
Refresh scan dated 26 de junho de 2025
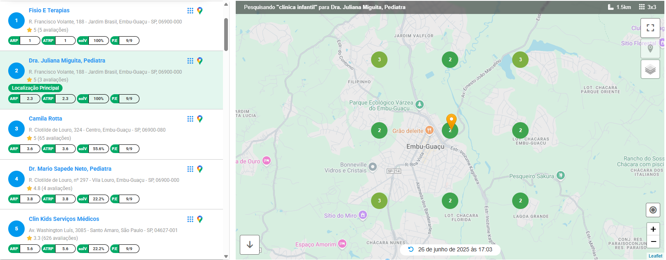(x=411, y=249)
